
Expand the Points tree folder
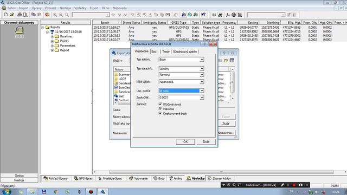(x=52, y=41)
